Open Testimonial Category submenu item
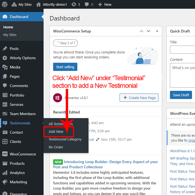Screen dimensions: 195x195 pos(65,139)
